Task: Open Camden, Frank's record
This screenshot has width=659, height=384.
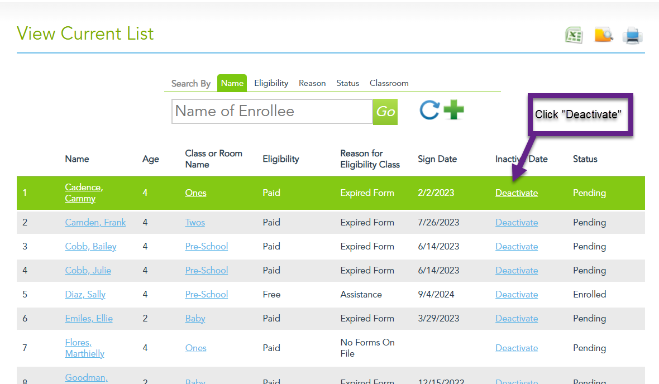Action: (95, 222)
